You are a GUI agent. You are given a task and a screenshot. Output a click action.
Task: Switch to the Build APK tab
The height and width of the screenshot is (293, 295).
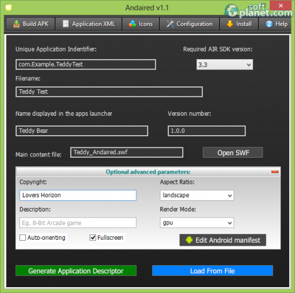tap(31, 24)
